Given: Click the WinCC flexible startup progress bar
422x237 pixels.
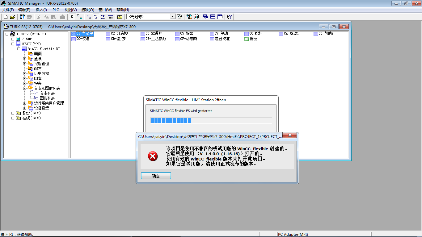Looking at the screenshot, I should (x=211, y=120).
